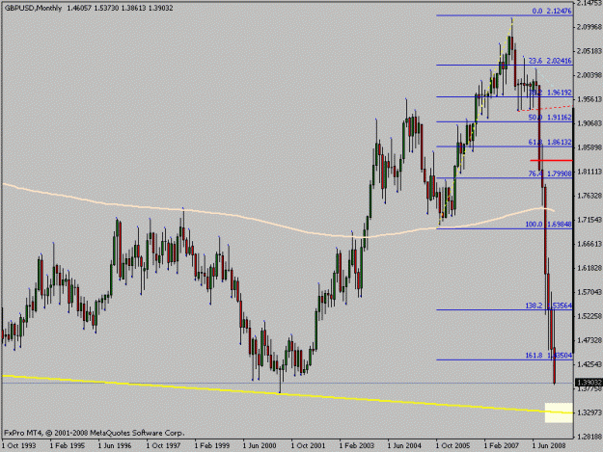Click price axis value 1.28188
603x452 pixels.
click(x=589, y=437)
